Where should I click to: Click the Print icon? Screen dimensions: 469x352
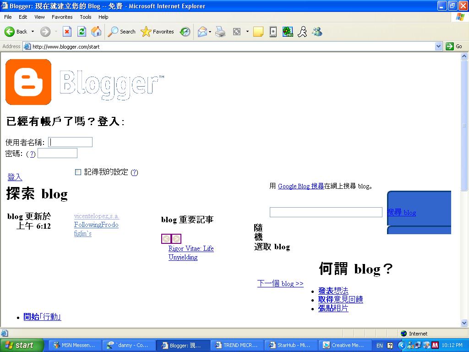pos(220,32)
